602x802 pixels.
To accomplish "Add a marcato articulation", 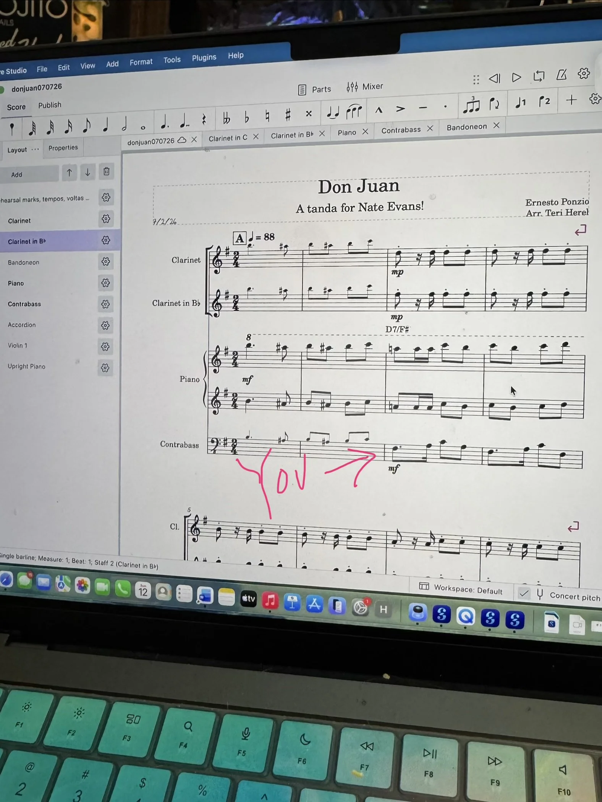I will coord(379,110).
